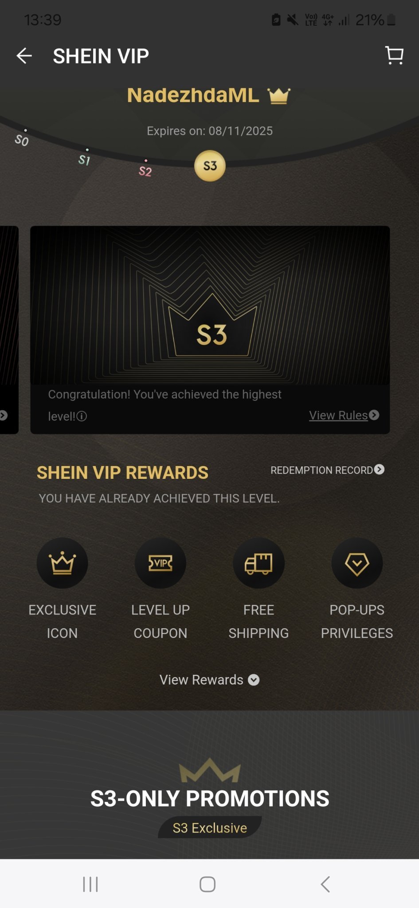Image resolution: width=419 pixels, height=908 pixels.
Task: Tap the S3 Exclusive tag
Action: coord(210,828)
